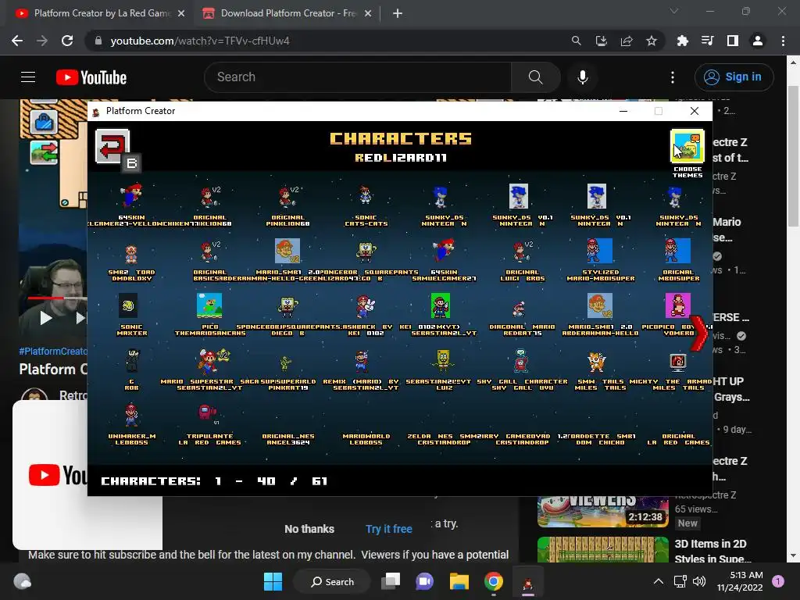Open Chrome tab search chevron
This screenshot has width=800, height=600.
(674, 11)
